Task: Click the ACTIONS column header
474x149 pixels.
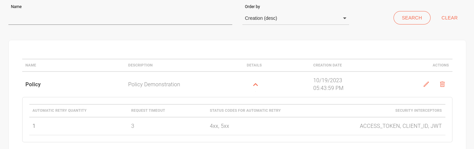Action: click(441, 65)
